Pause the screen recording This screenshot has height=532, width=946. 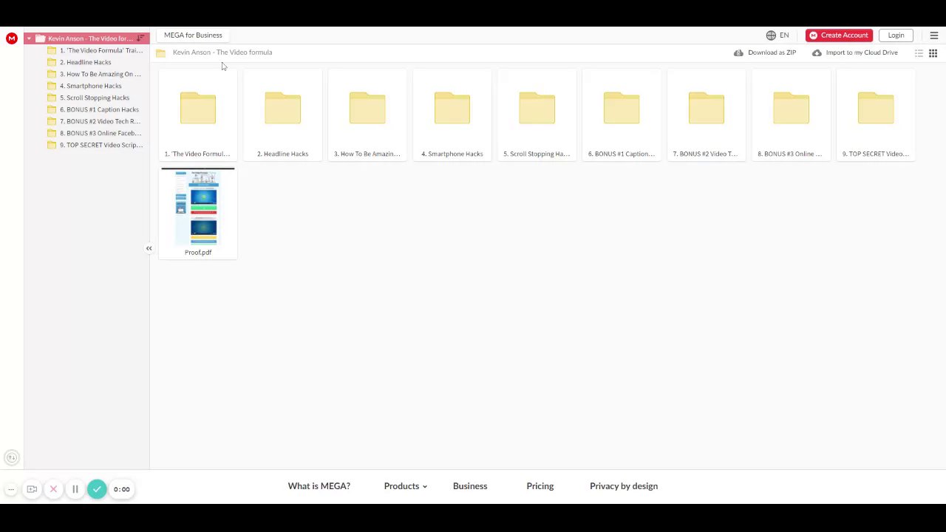coord(75,489)
